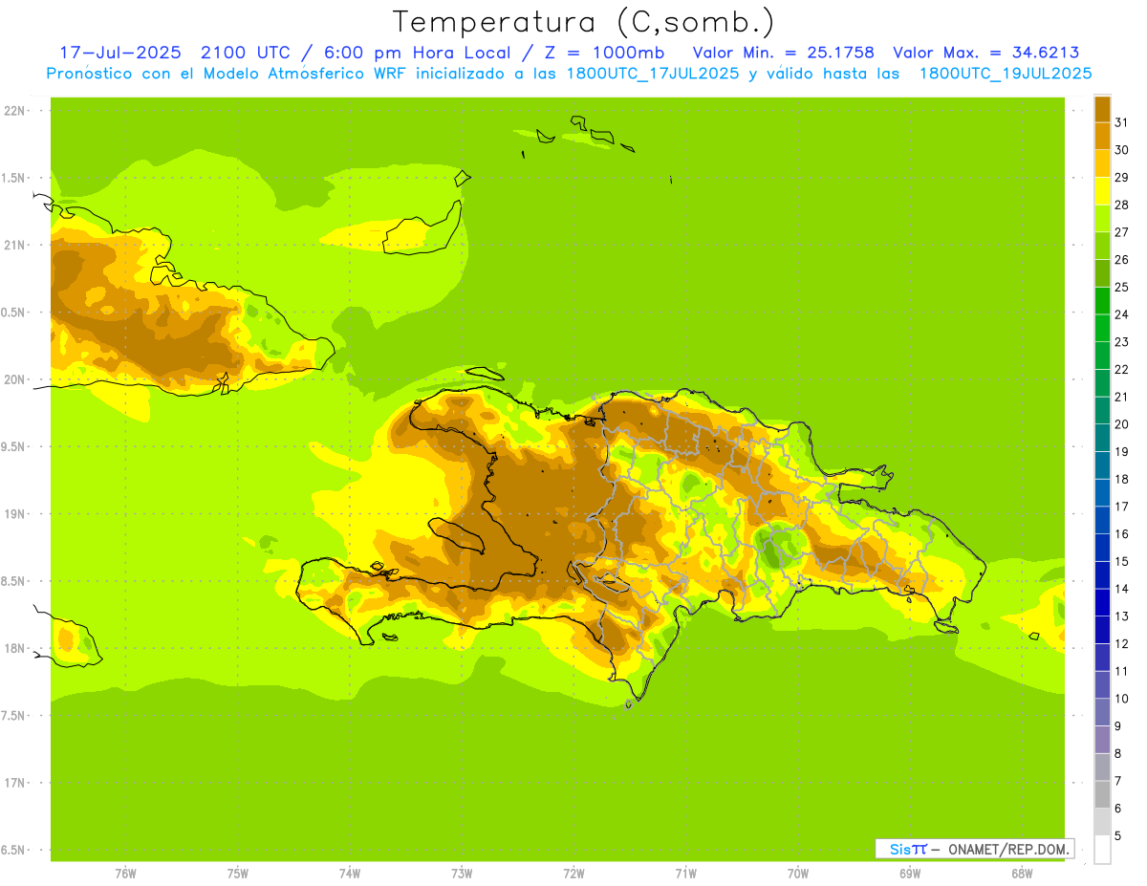The height and width of the screenshot is (886, 1147).
Task: Click the color bar label "19"
Action: tap(1121, 451)
